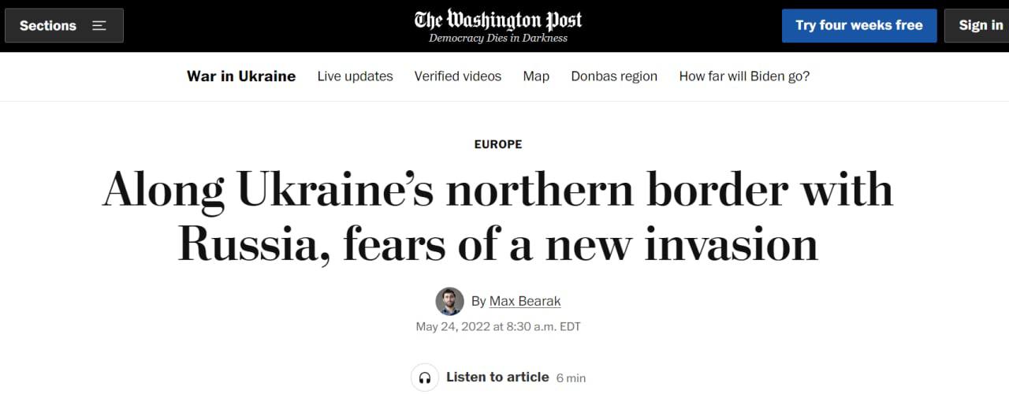Open How far will Biden go?

[744, 76]
